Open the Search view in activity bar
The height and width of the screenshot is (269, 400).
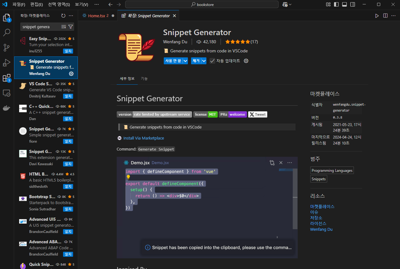pos(7,32)
